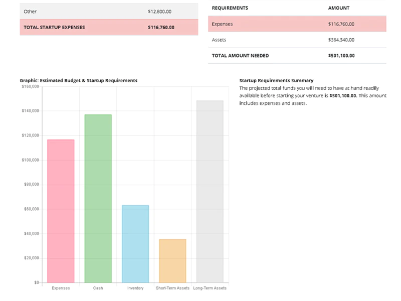Screen dimensions: 401x301
Task: Click the $116,760.00 total expenses value
Action: [161, 27]
